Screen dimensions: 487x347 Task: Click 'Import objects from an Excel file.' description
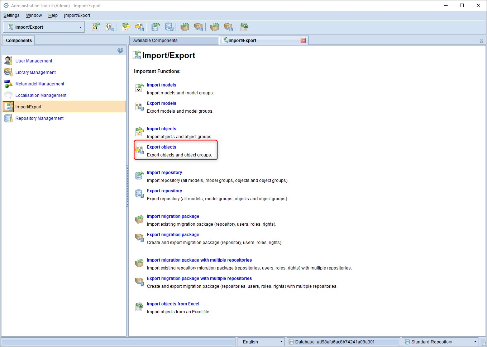tap(178, 312)
